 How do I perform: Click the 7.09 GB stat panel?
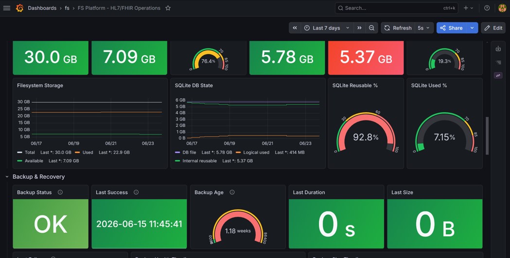129,57
